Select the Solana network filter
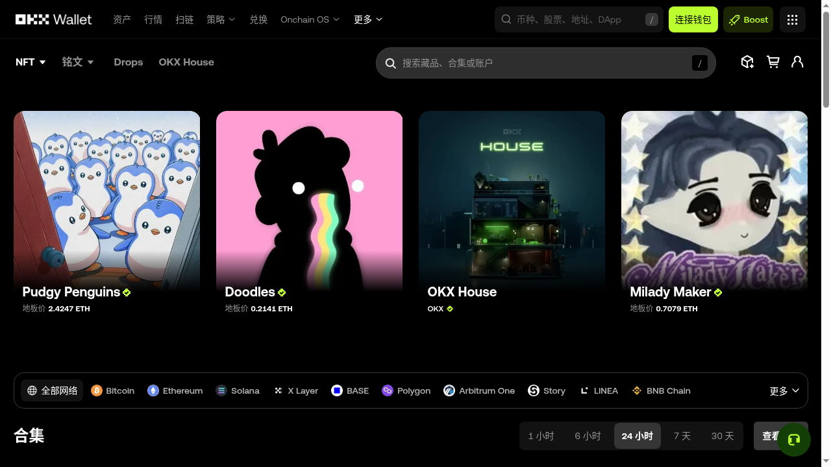This screenshot has height=467, width=831. [238, 390]
